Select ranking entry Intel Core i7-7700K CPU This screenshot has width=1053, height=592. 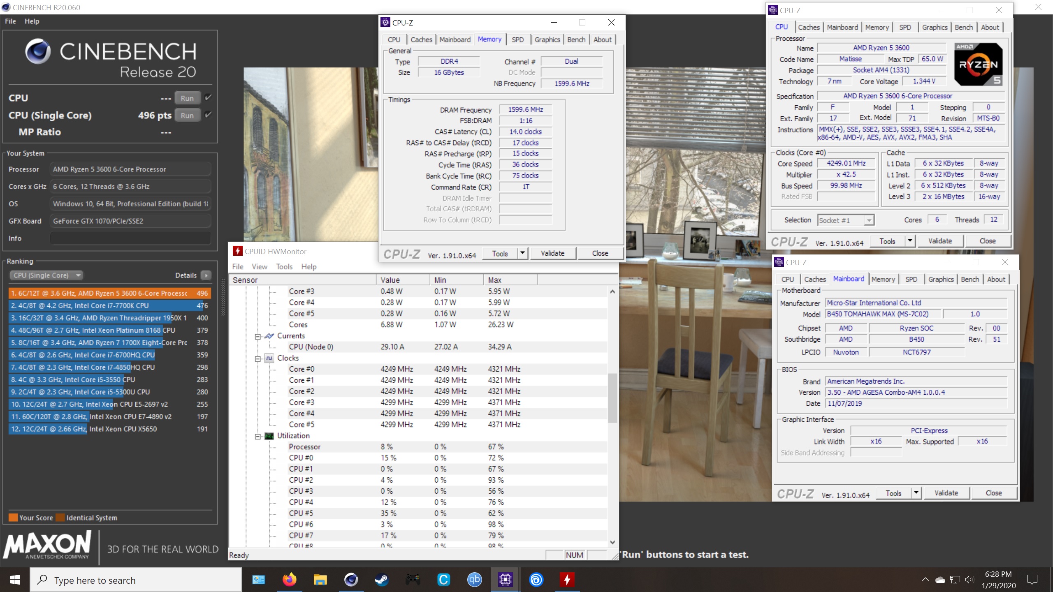pyautogui.click(x=109, y=305)
